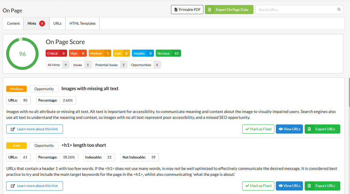Click the eye icon for h1 length hint

click(281, 186)
